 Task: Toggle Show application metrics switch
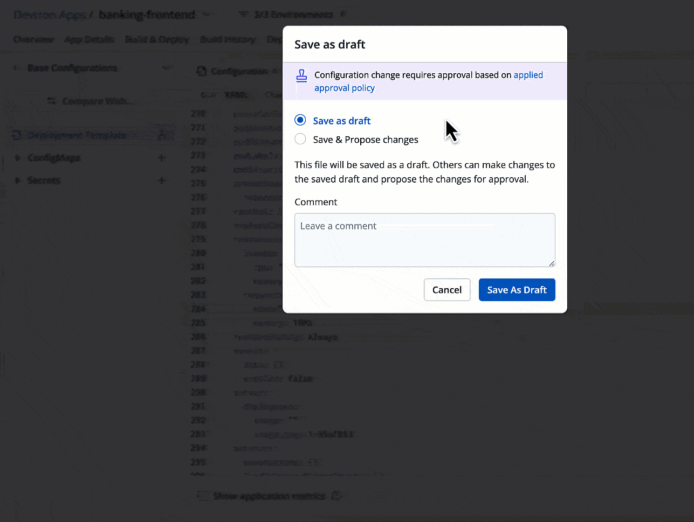(x=203, y=496)
